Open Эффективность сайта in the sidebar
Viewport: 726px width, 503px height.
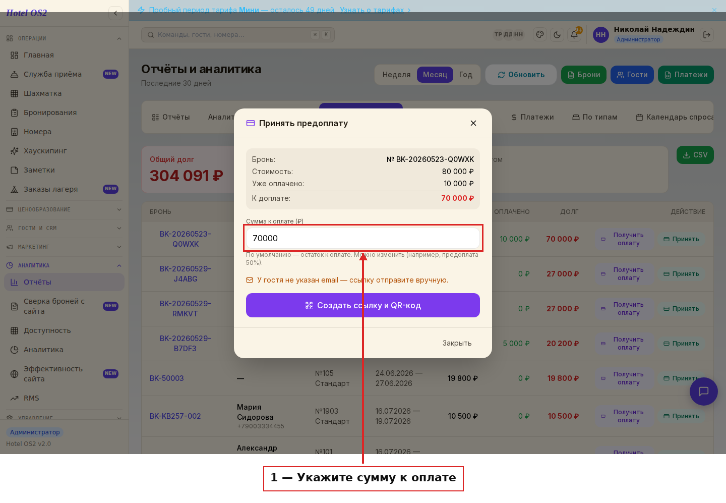click(64, 374)
